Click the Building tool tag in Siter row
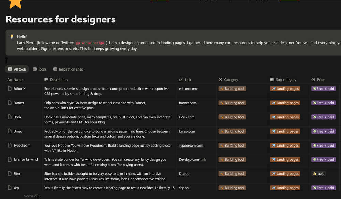Viewport: 341px width, 199px height. point(232,174)
